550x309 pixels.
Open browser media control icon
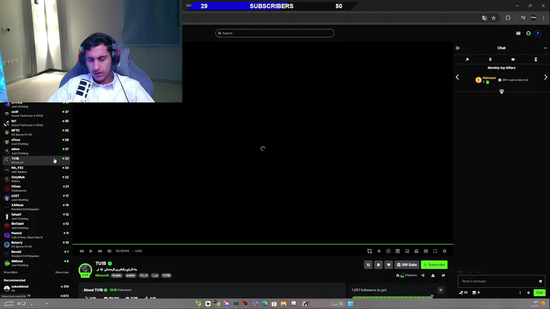coord(523,18)
